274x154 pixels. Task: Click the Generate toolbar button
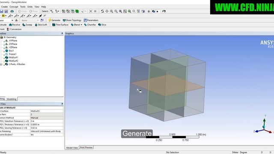point(54,20)
